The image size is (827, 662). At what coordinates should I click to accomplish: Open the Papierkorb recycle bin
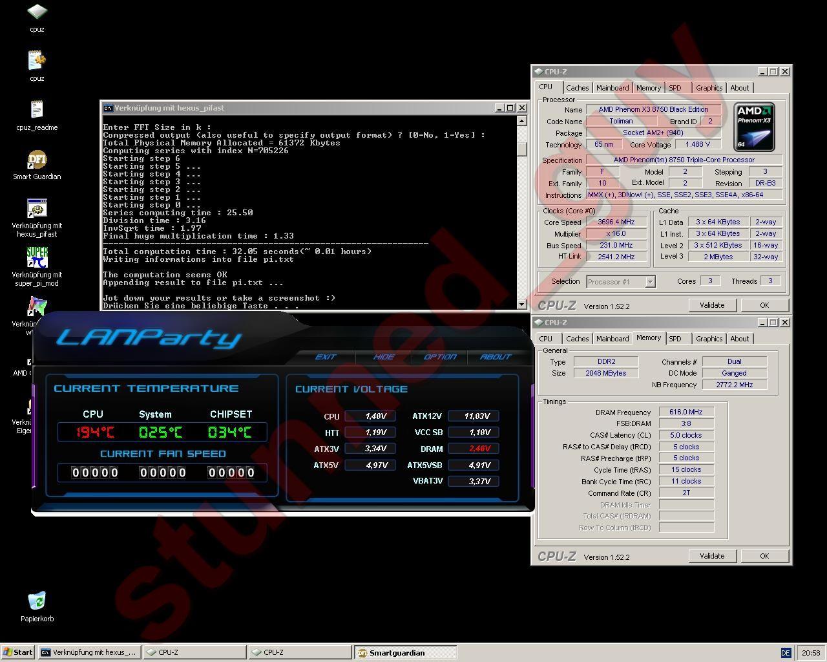point(37,601)
